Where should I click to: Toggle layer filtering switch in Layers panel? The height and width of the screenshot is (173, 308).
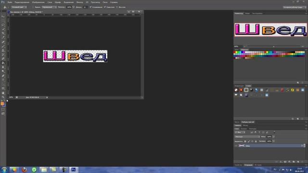[274, 132]
